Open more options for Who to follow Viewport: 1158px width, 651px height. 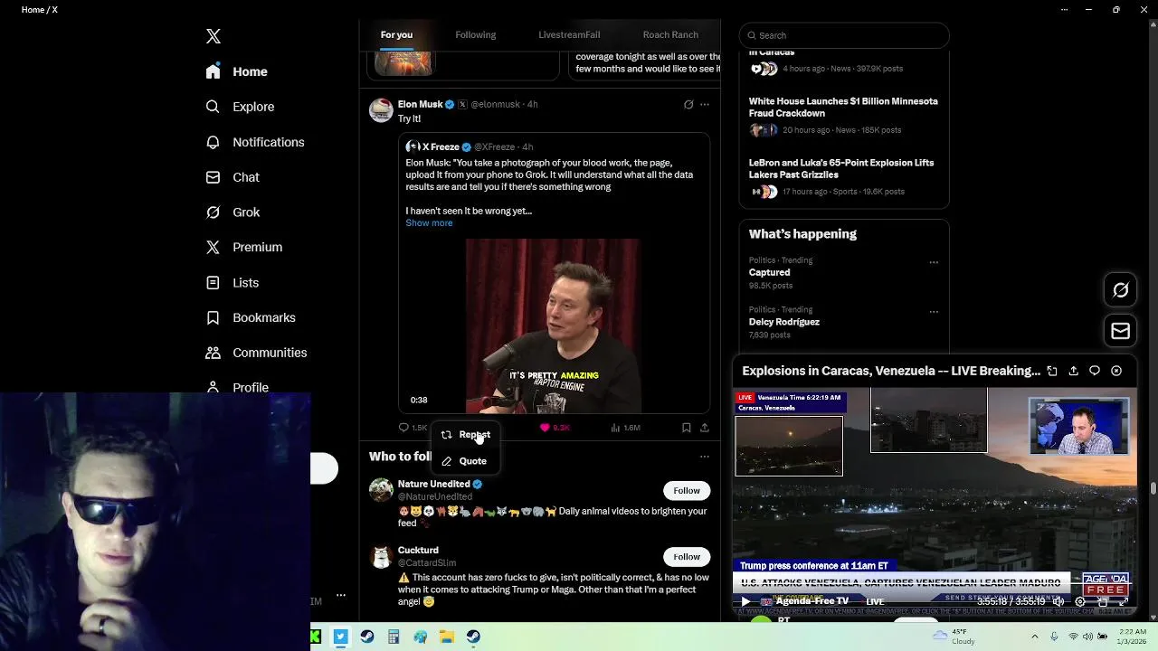705,457
